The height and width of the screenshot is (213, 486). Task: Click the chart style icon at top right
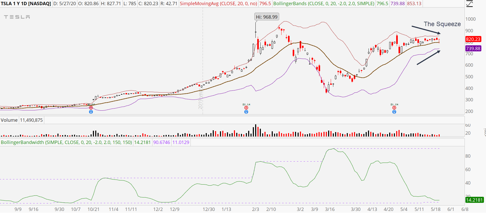(469, 4)
